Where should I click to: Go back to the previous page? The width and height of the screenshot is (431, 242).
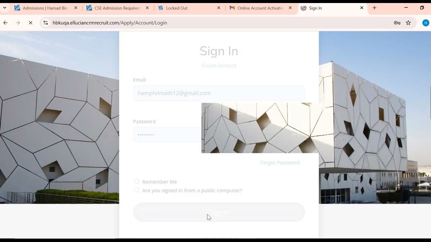point(5,23)
